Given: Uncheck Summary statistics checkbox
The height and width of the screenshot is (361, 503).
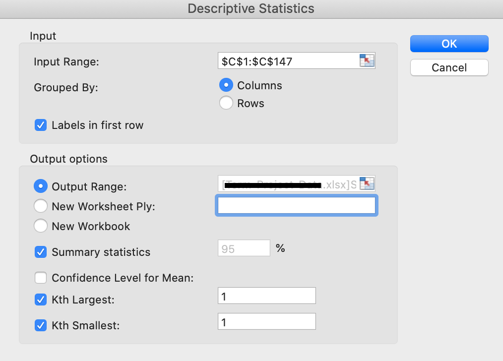Looking at the screenshot, I should 41,252.
